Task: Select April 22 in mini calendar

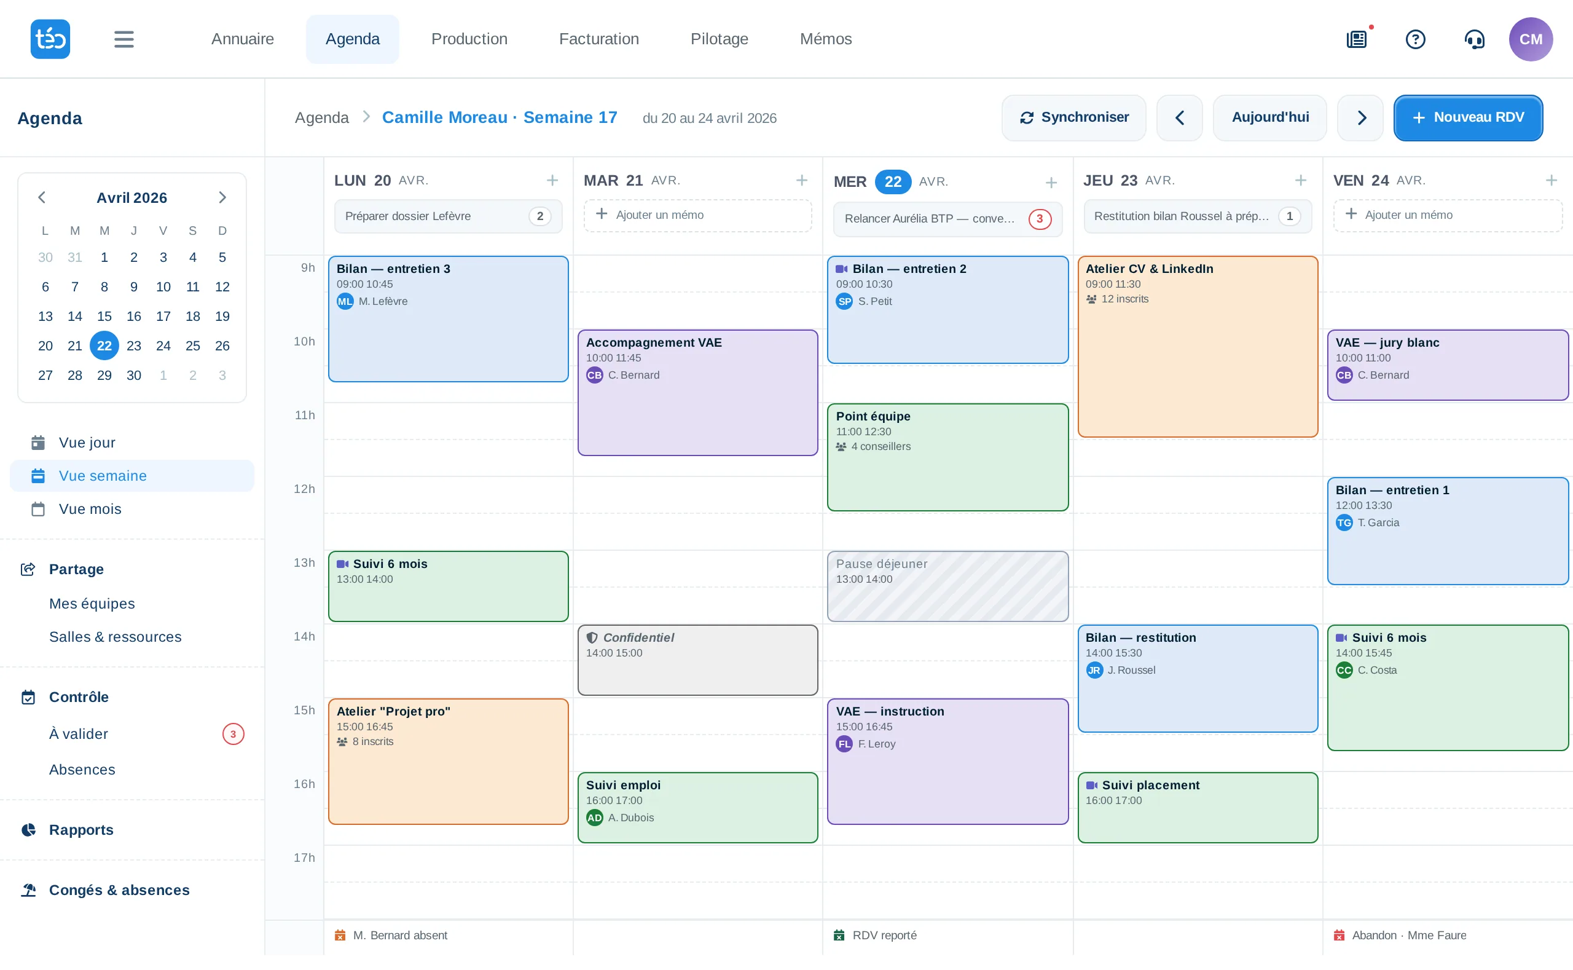Action: 104,346
